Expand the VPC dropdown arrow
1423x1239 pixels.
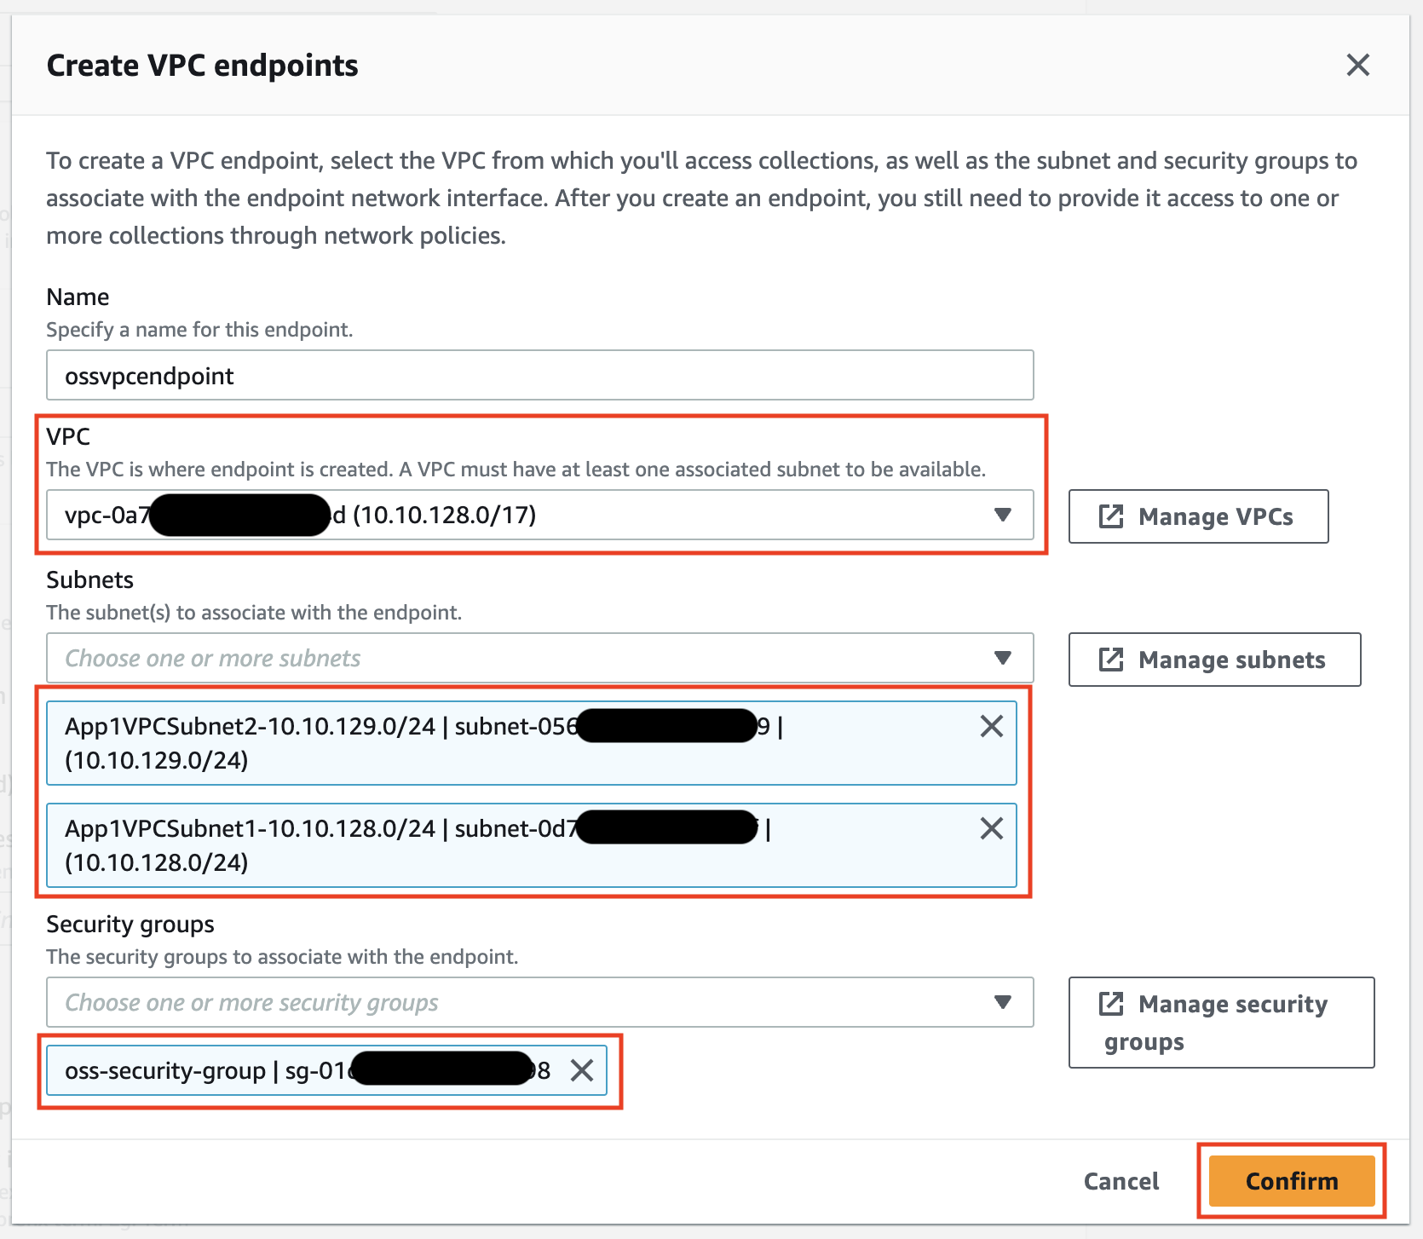[x=1003, y=515]
